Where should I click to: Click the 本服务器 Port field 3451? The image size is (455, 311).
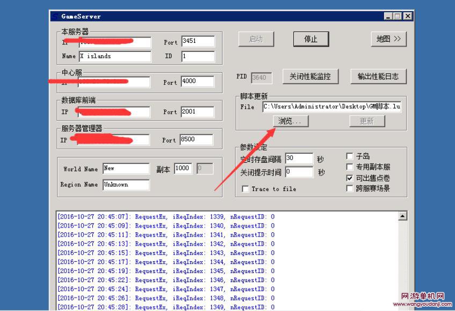point(198,41)
